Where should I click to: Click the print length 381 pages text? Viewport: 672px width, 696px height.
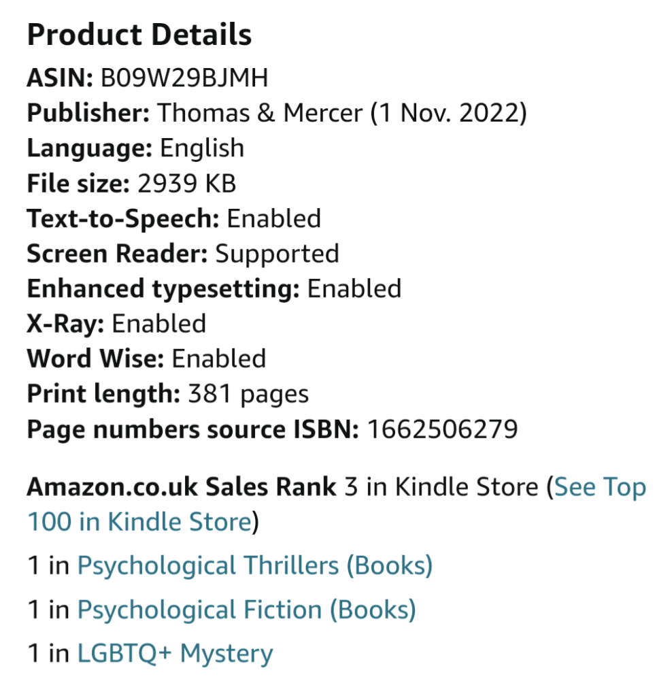click(248, 394)
